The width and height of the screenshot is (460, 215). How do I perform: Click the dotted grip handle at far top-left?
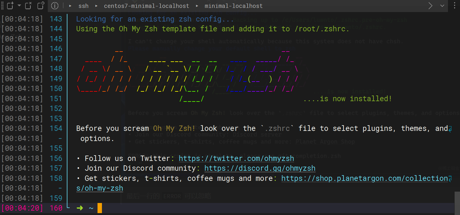pos(3,5)
